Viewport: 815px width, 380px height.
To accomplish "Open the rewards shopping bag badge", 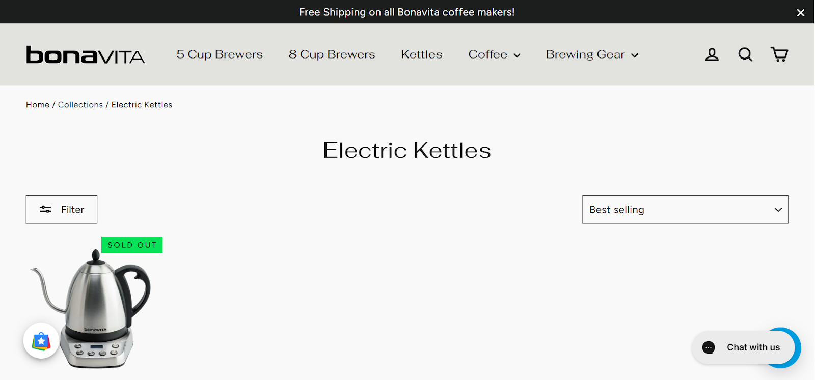I will [41, 341].
